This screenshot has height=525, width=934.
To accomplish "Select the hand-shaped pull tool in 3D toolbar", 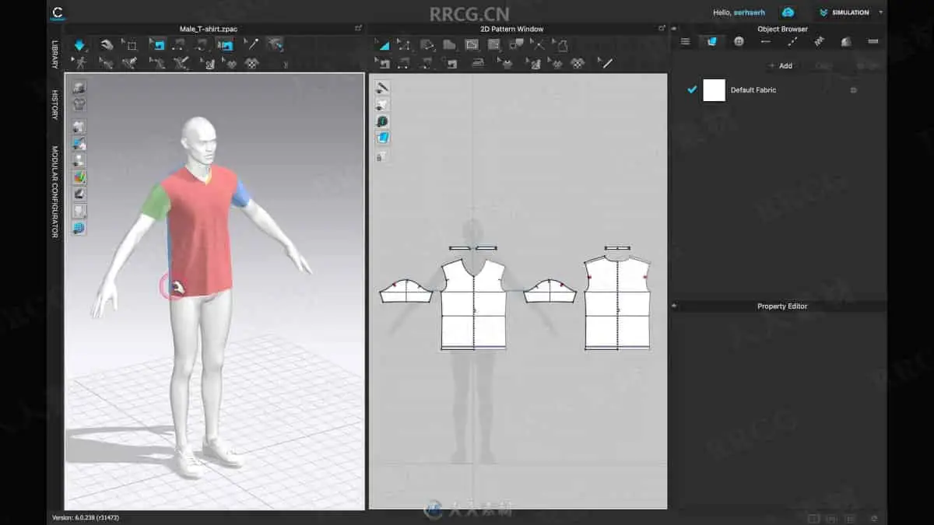I will [107, 45].
